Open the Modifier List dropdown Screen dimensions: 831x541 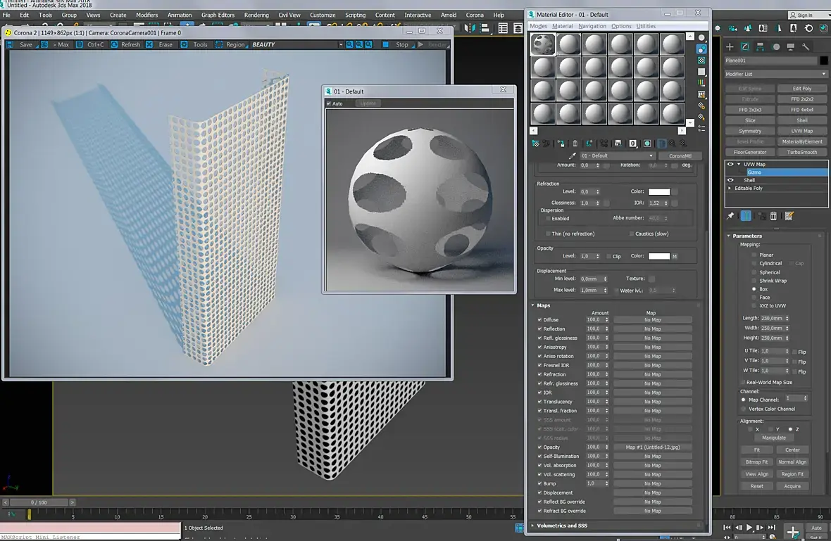pyautogui.click(x=776, y=74)
